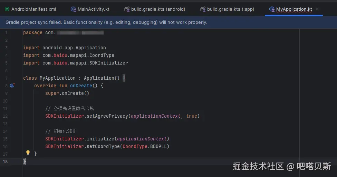337x177 pixels.
Task: Click the Gradle sync failed notification banner
Action: coord(168,22)
